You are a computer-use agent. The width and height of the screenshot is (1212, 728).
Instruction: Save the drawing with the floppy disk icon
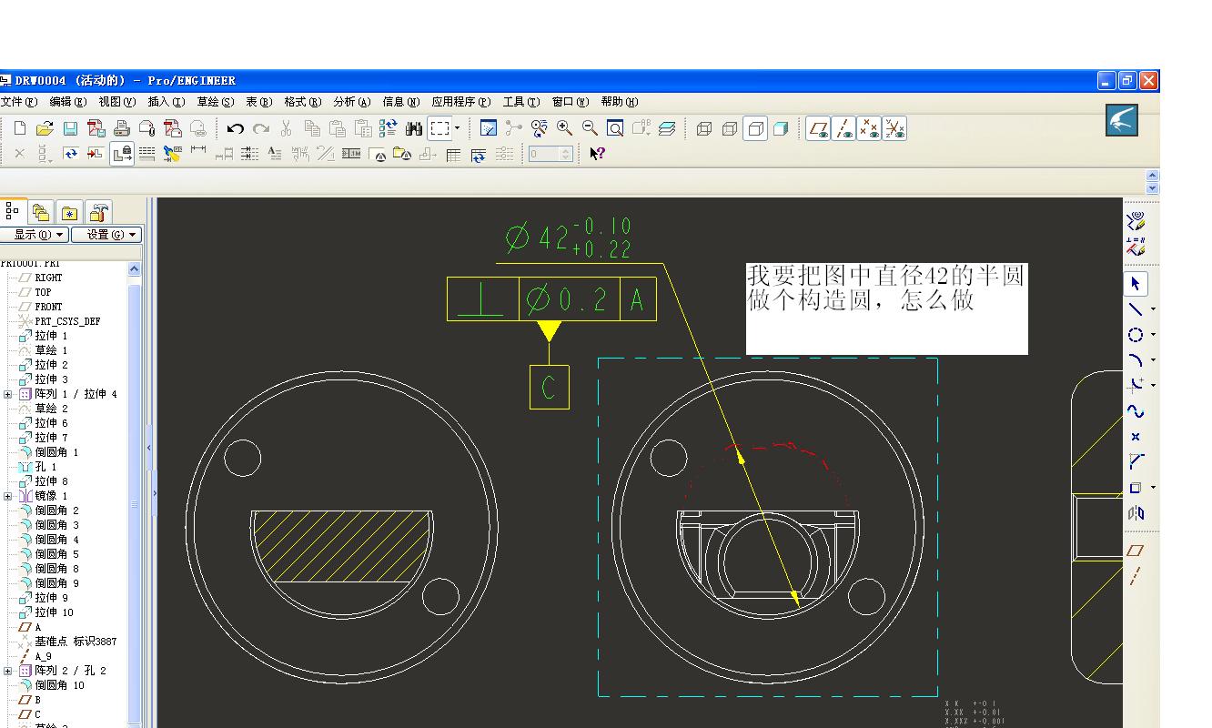[x=70, y=128]
